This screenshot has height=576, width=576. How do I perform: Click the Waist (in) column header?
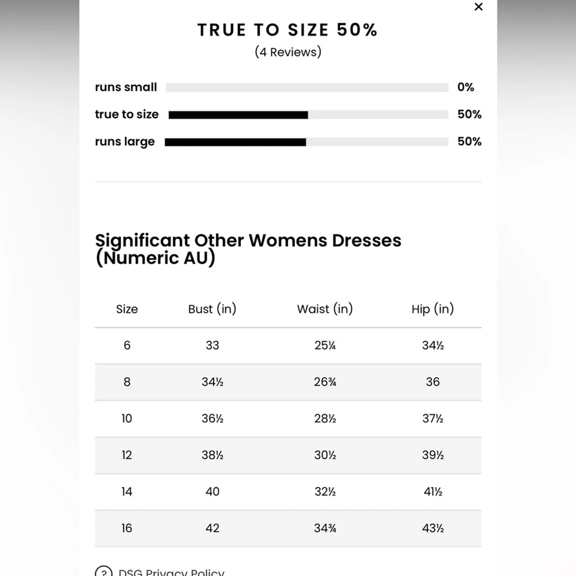[325, 309]
